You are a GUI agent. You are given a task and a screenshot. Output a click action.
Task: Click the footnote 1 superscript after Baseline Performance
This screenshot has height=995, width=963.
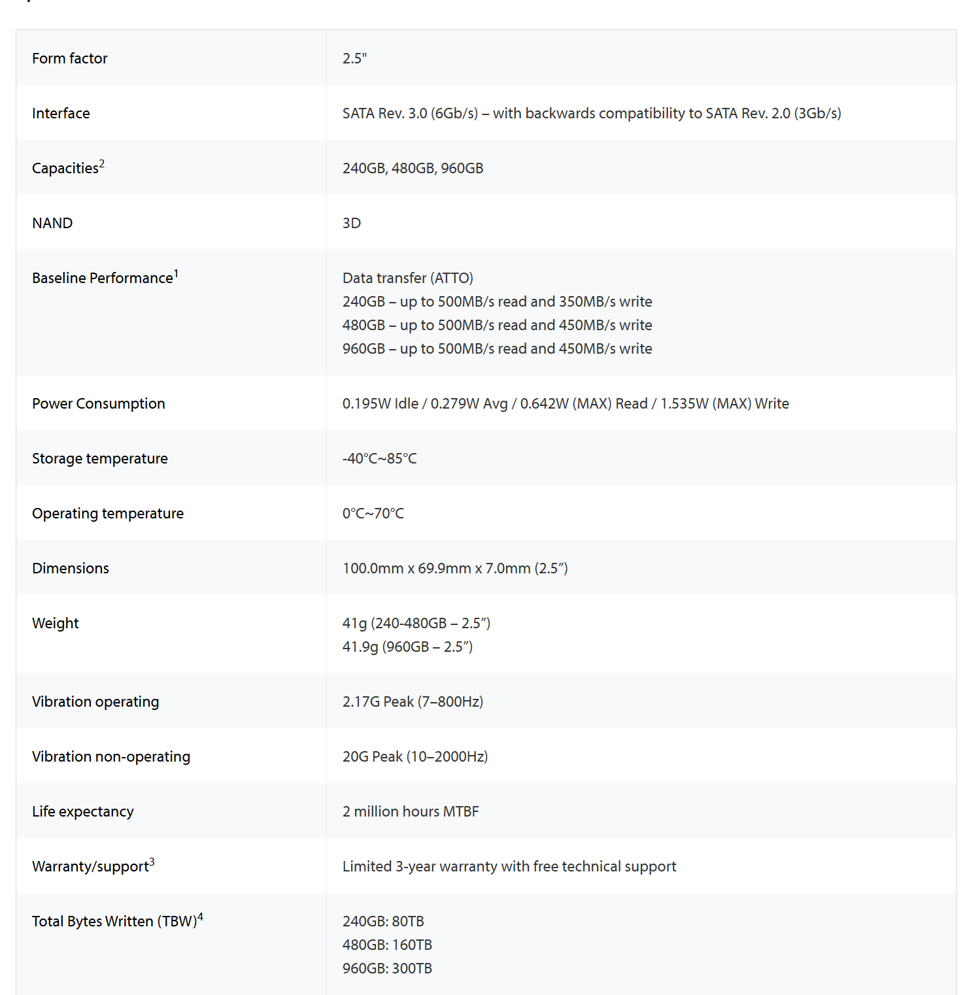[176, 273]
